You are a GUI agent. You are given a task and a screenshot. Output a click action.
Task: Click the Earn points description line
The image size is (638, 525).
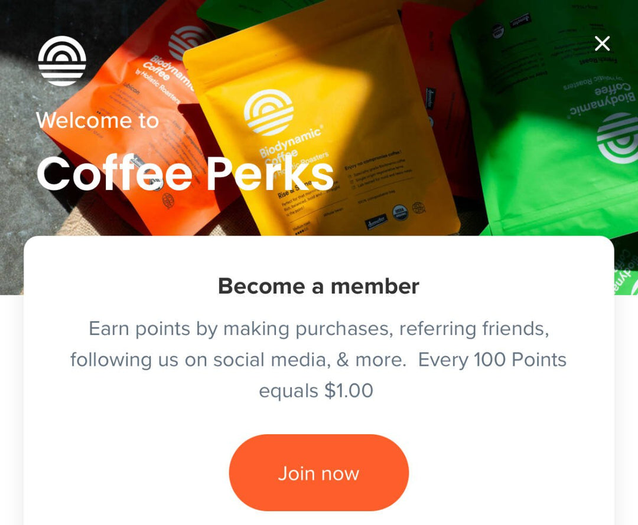(x=318, y=329)
